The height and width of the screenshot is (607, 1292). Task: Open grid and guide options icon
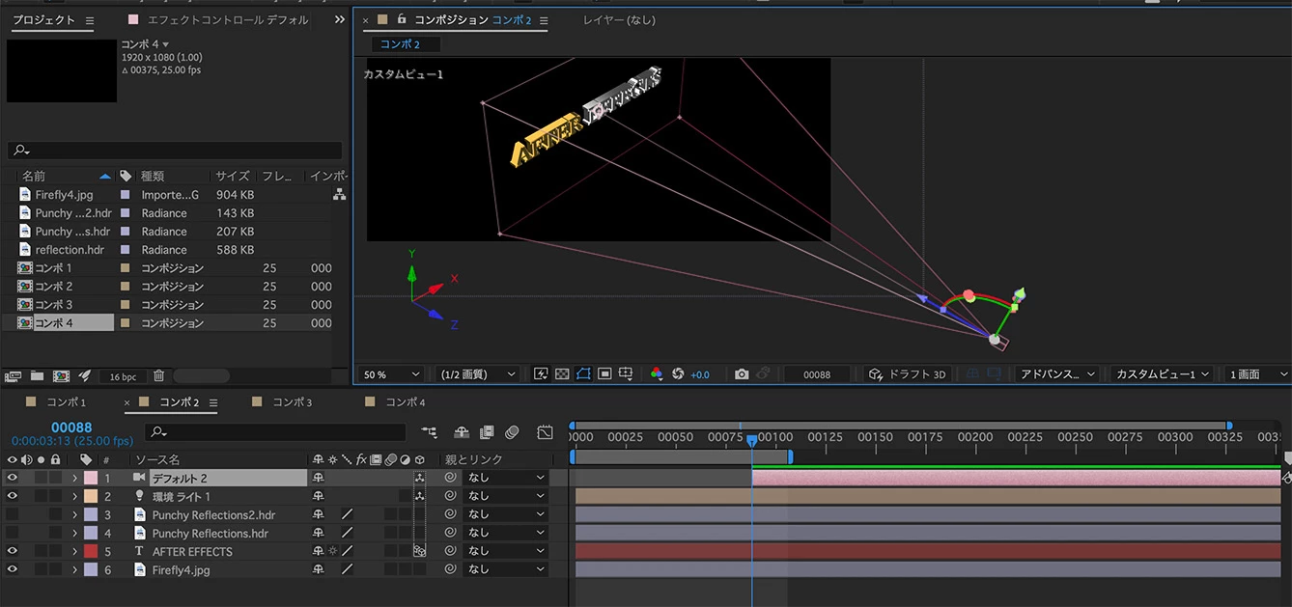point(626,373)
